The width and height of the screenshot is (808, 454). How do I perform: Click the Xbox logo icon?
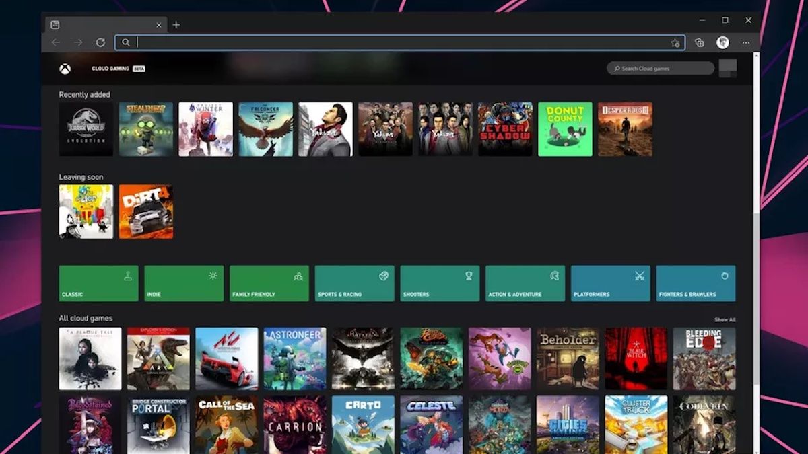click(65, 69)
